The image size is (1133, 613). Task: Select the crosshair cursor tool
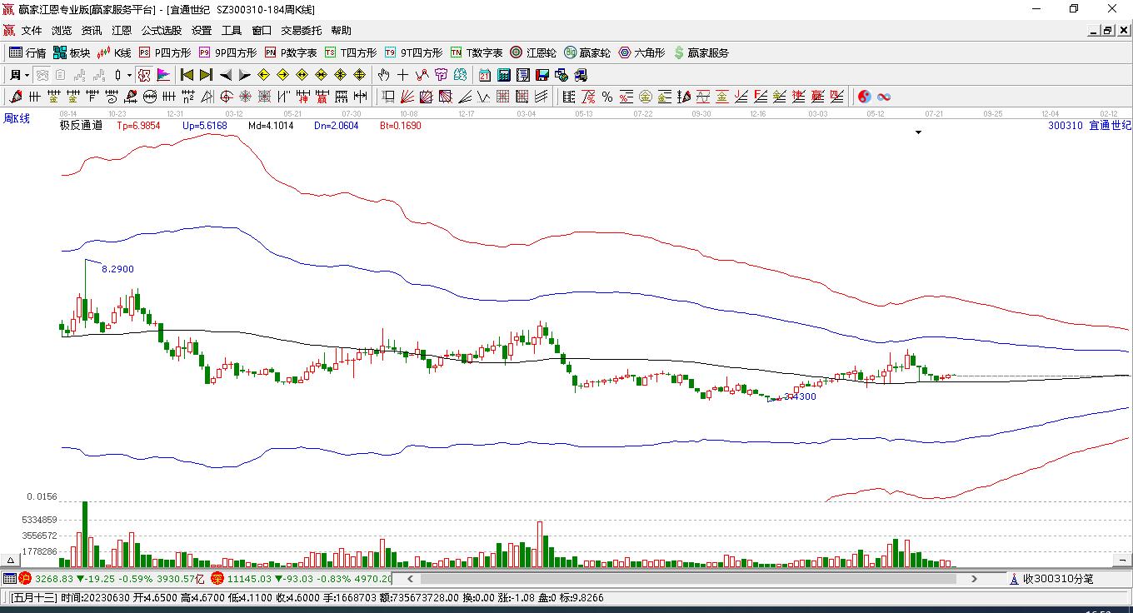[403, 75]
